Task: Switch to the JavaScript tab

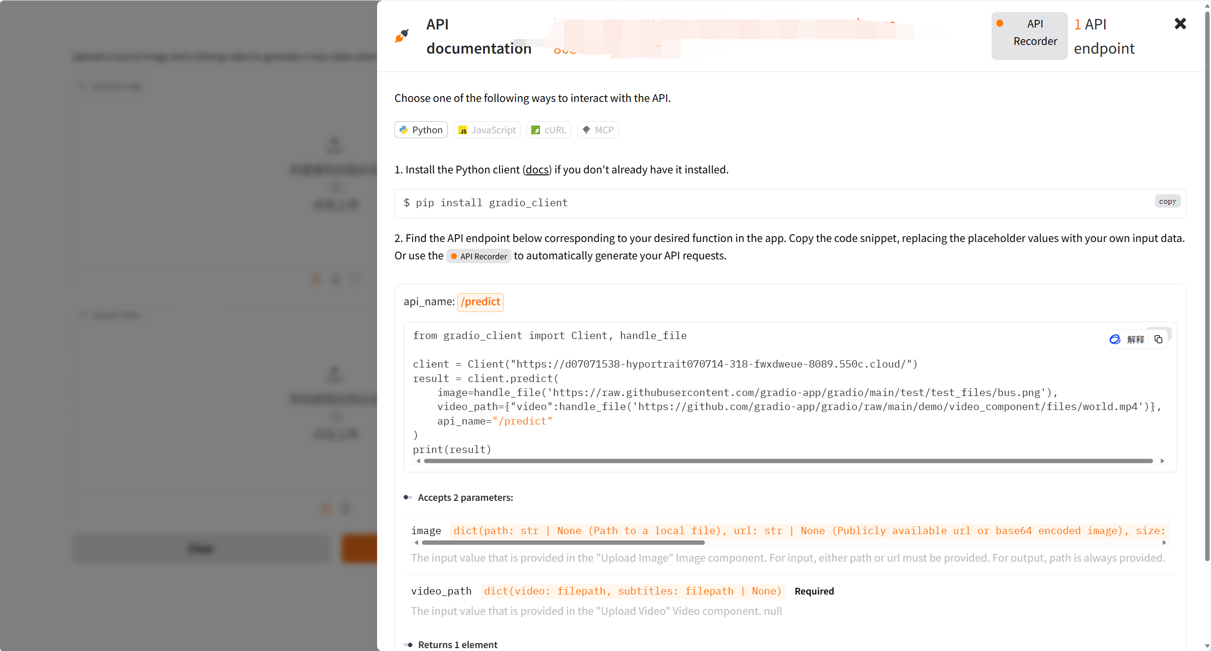Action: (x=487, y=130)
